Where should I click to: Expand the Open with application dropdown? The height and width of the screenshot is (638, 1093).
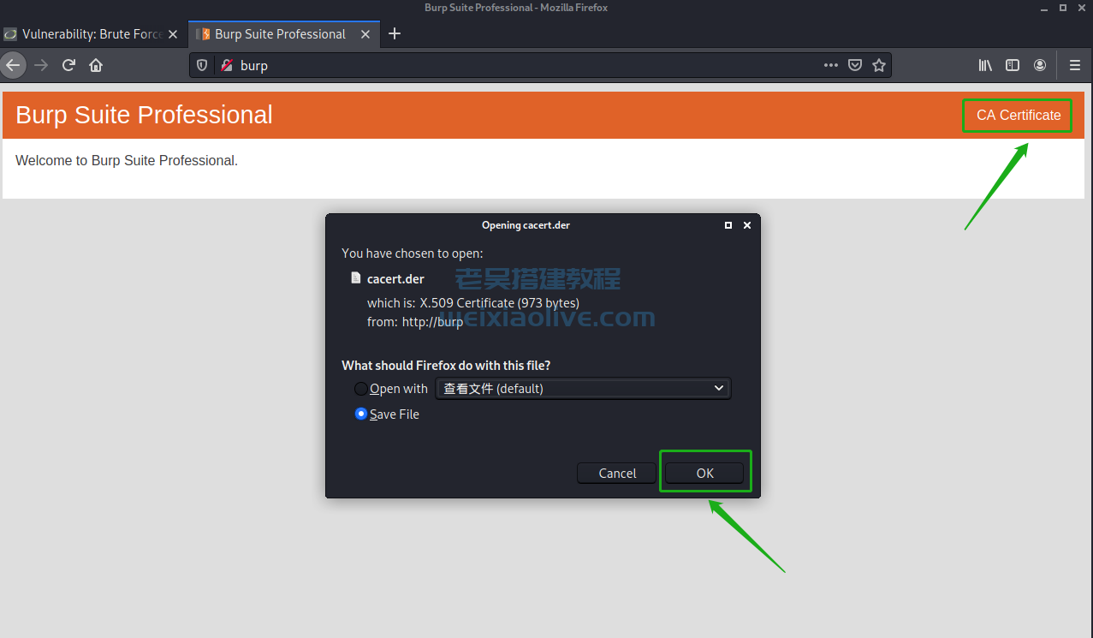[583, 389]
